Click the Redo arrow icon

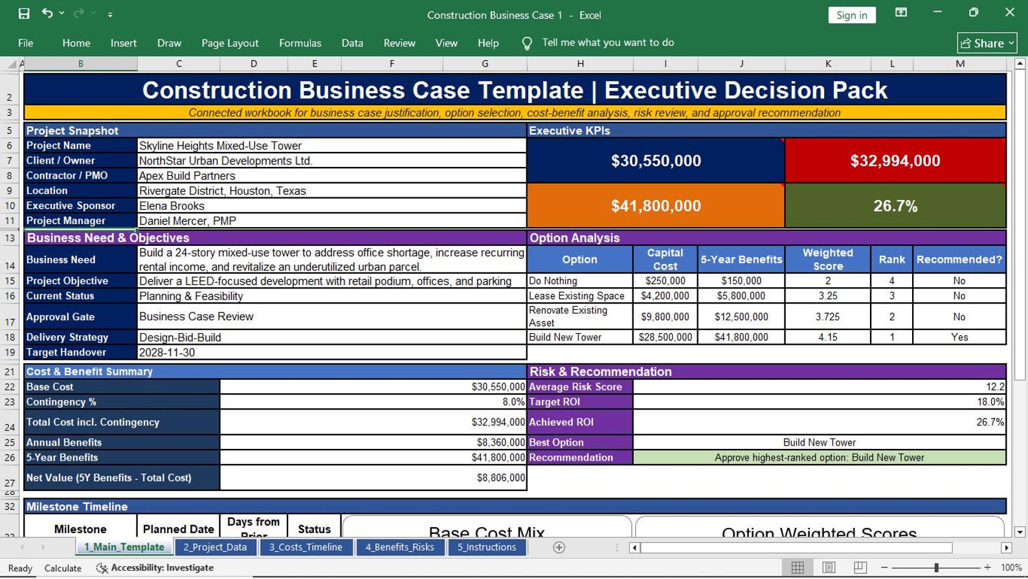pyautogui.click(x=79, y=13)
